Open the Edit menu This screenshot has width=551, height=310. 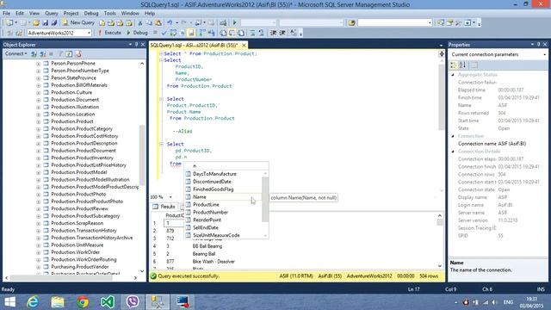pos(20,13)
